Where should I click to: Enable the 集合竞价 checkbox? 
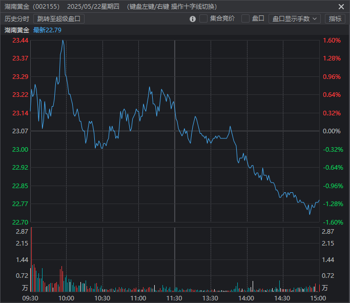coord(203,18)
